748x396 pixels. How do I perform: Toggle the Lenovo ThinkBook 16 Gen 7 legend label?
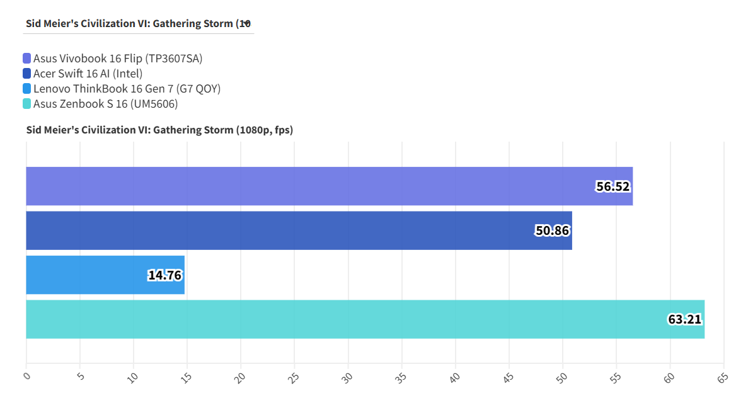127,89
